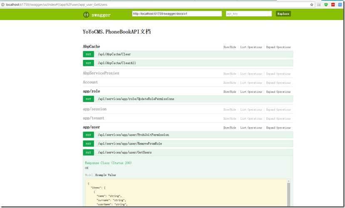Click Show/Hide for AbpCache
Screen dimensions: 345x208
click(229, 47)
